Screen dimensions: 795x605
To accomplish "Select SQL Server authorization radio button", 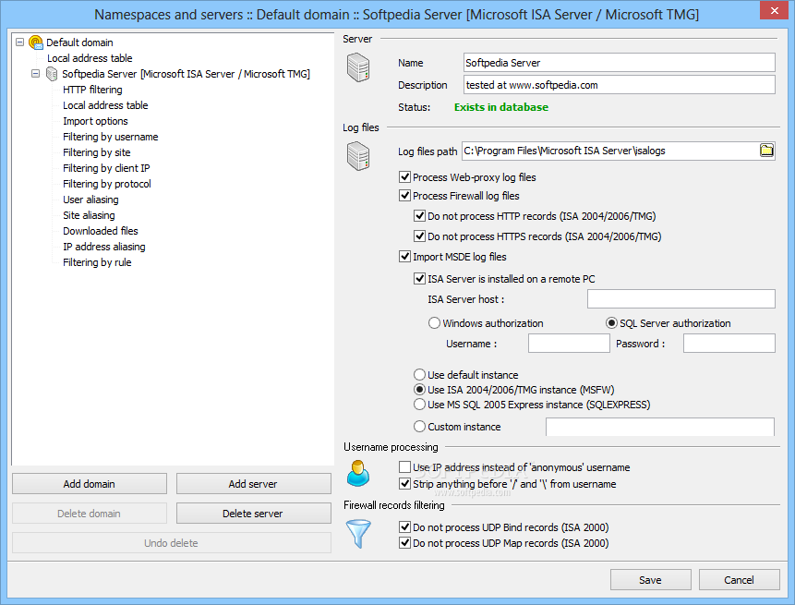I will click(611, 323).
